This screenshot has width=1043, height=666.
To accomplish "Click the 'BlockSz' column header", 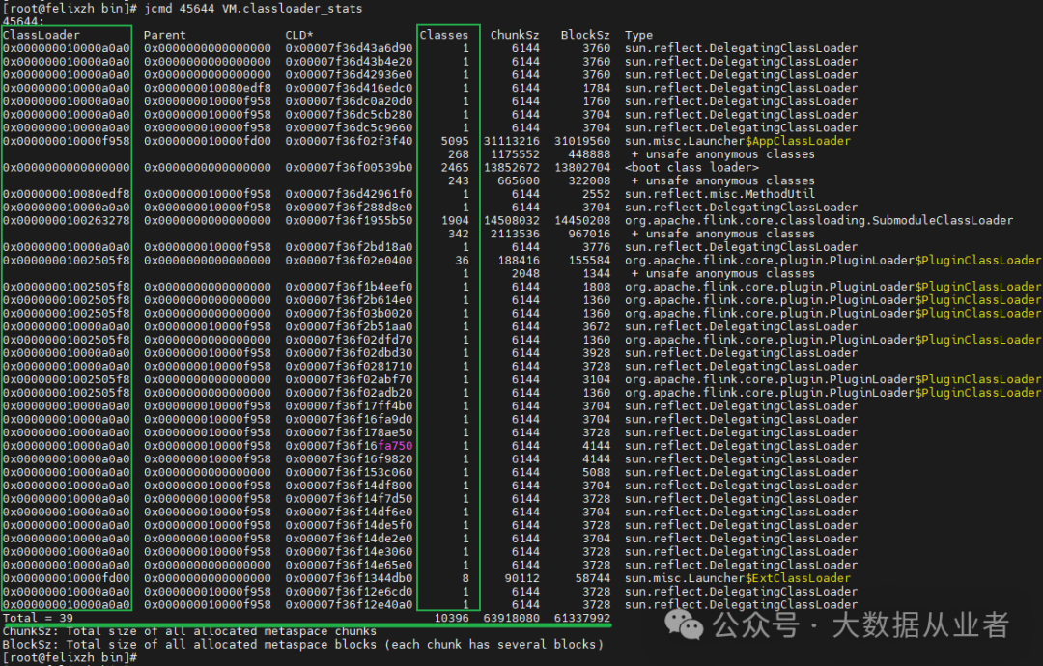I will click(x=585, y=35).
